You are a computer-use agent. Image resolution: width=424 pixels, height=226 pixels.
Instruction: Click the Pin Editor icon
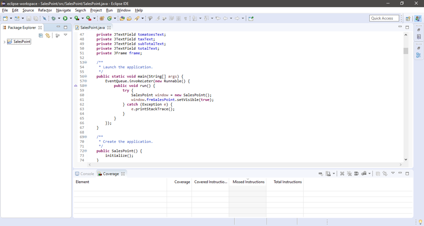pyautogui.click(x=251, y=18)
